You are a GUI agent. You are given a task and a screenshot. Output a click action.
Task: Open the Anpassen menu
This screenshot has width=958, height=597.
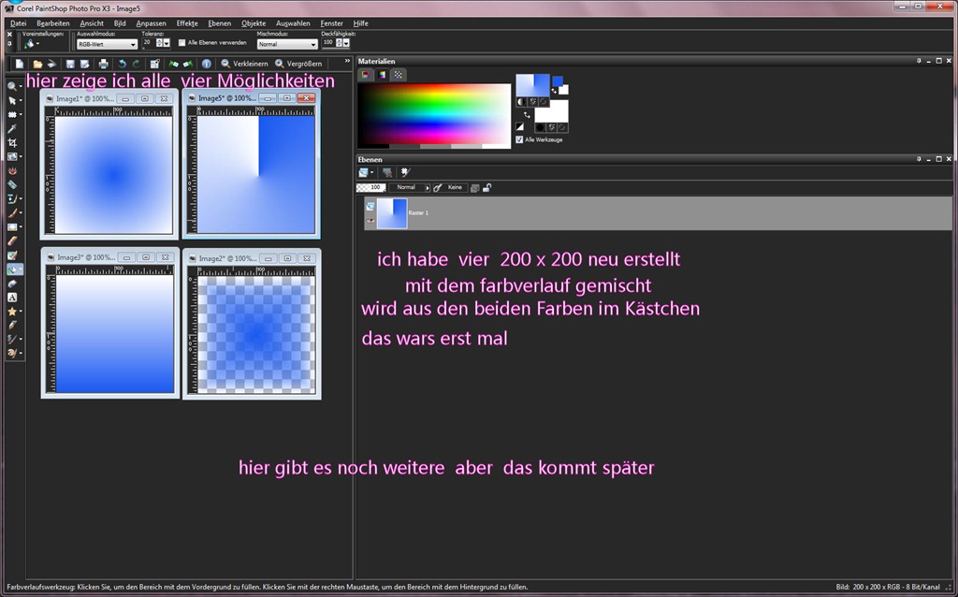click(x=151, y=23)
